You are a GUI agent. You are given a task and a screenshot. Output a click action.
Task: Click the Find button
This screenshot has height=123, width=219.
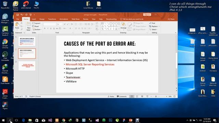152,23
